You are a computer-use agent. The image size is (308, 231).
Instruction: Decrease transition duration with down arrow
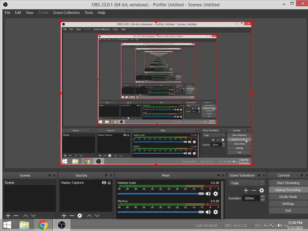pyautogui.click(x=263, y=200)
